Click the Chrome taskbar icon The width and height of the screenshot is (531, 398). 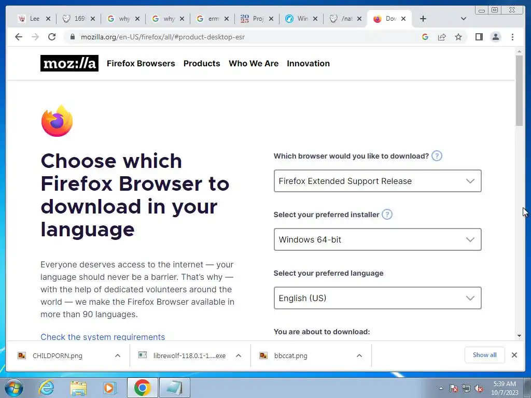142,388
